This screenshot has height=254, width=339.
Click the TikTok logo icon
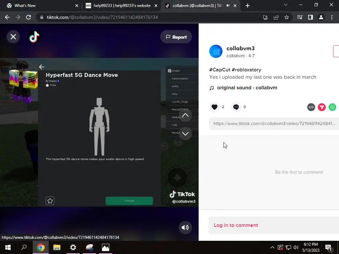coord(34,37)
